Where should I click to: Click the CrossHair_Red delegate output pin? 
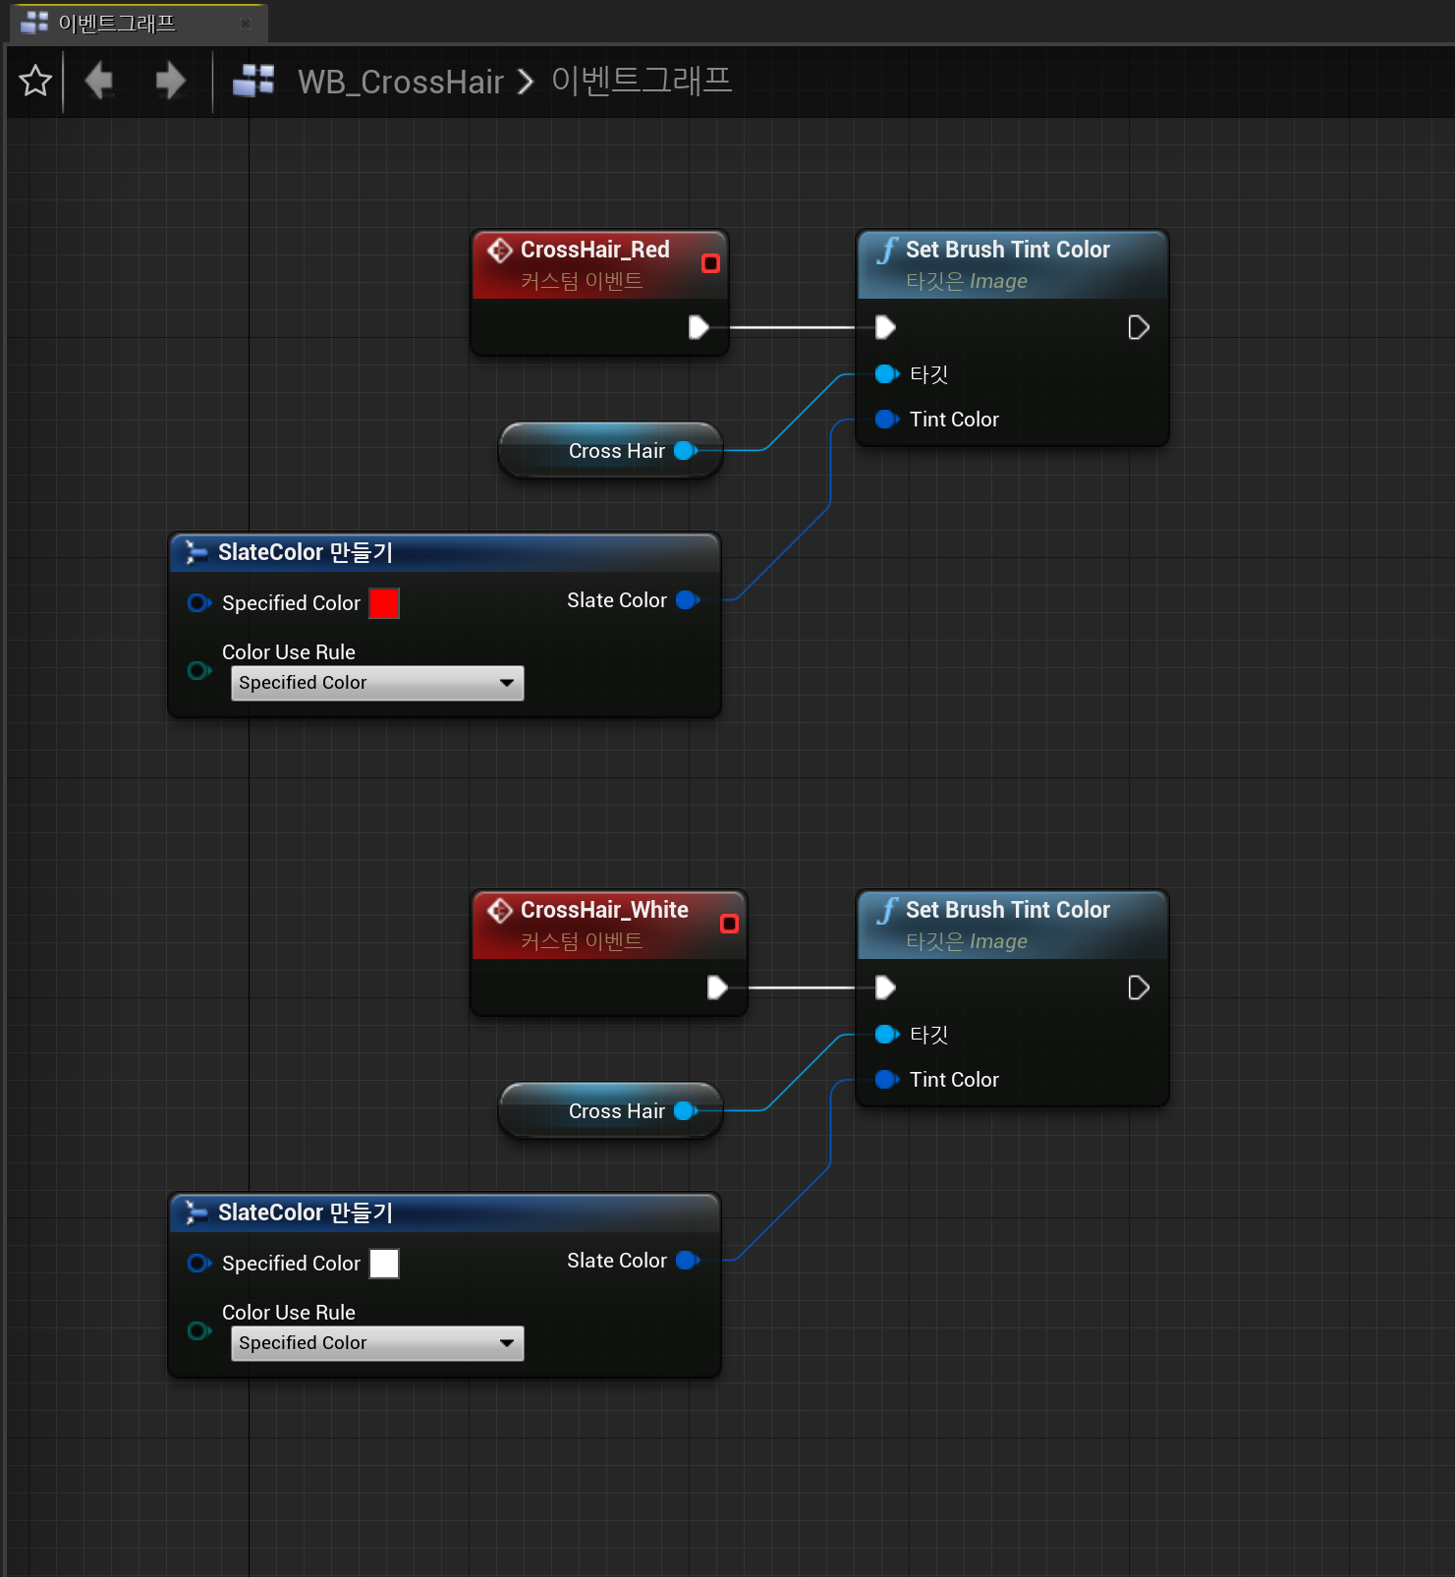(x=710, y=263)
